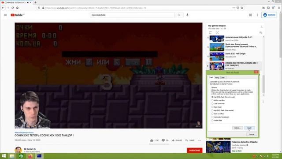Reload the page with the refresh icon
Screen dimensions: 282x159
(13, 8)
